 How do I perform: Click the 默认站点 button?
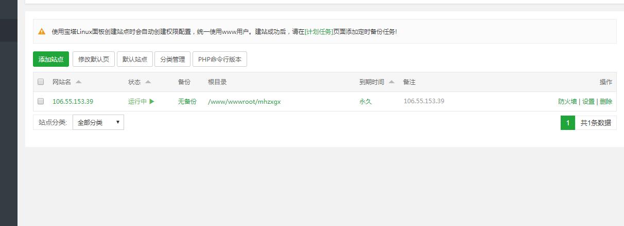point(135,60)
